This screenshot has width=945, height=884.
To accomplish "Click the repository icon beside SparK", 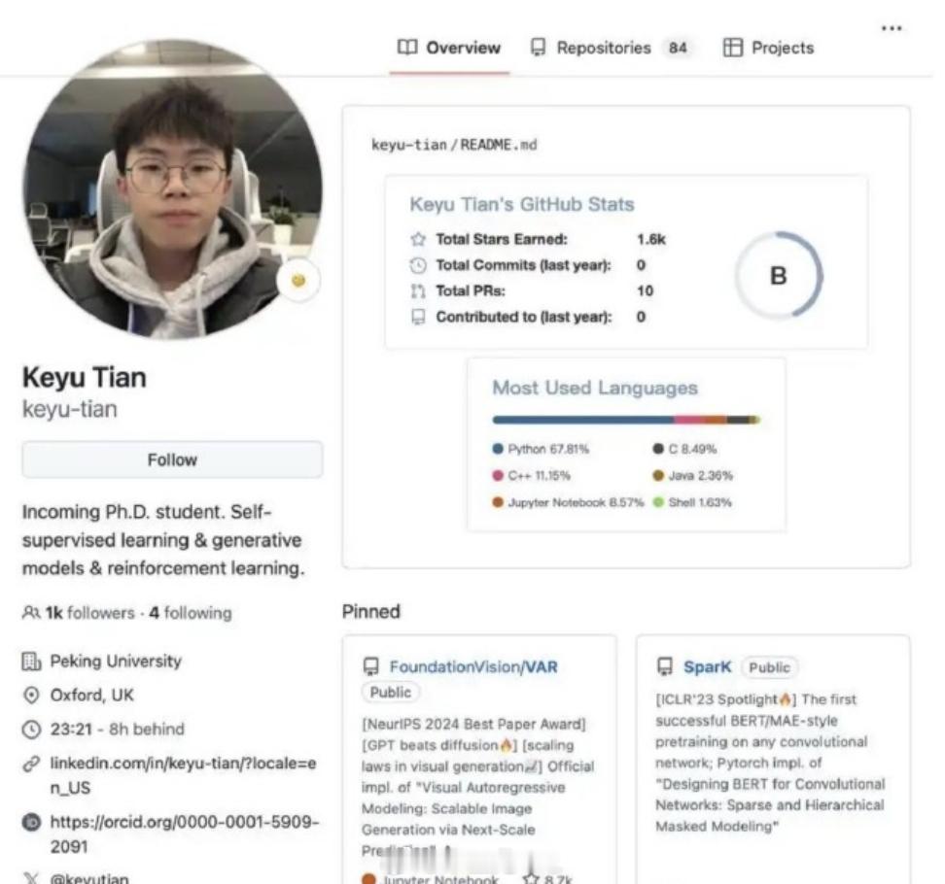I will pyautogui.click(x=665, y=667).
